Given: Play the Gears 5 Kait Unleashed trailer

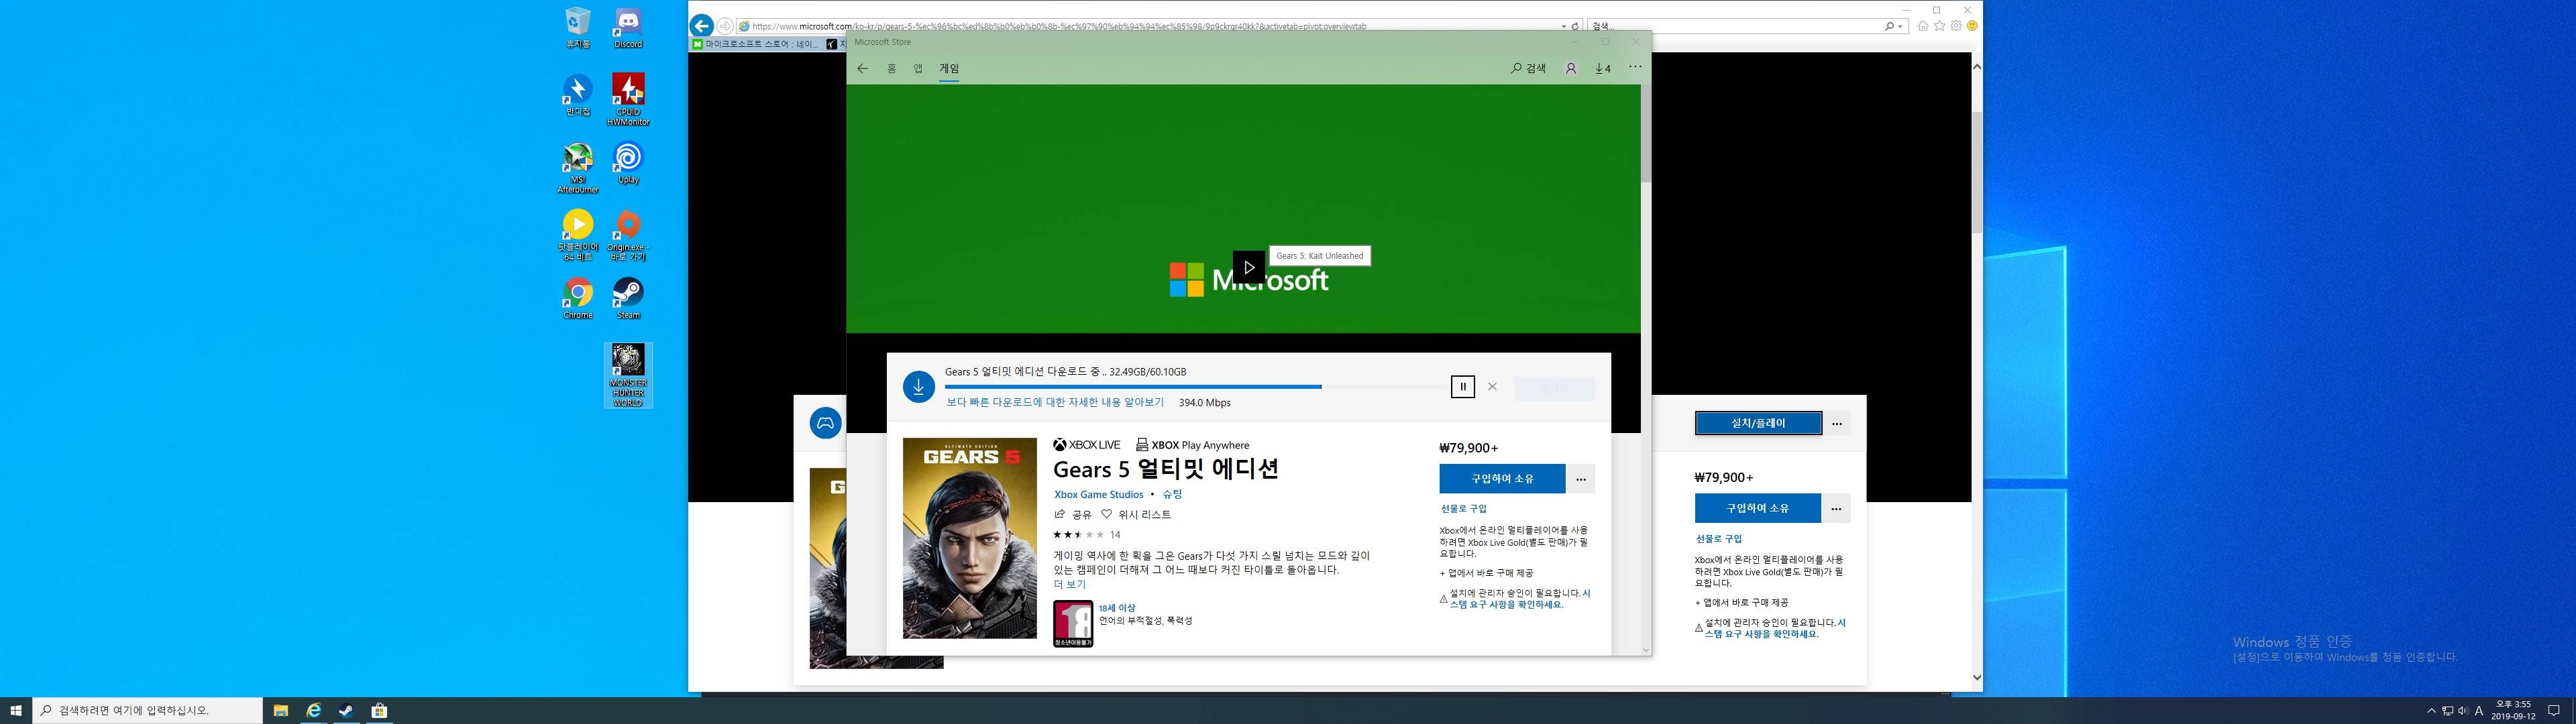Looking at the screenshot, I should [x=1248, y=267].
